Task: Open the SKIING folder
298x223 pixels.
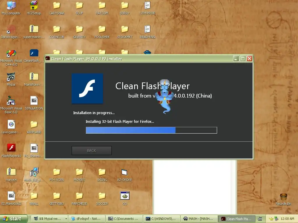Action: (102, 175)
